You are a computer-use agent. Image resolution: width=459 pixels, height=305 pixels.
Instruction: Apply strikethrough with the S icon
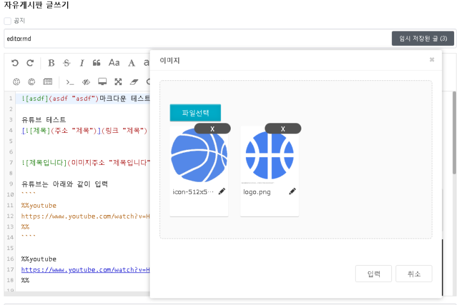(x=67, y=63)
